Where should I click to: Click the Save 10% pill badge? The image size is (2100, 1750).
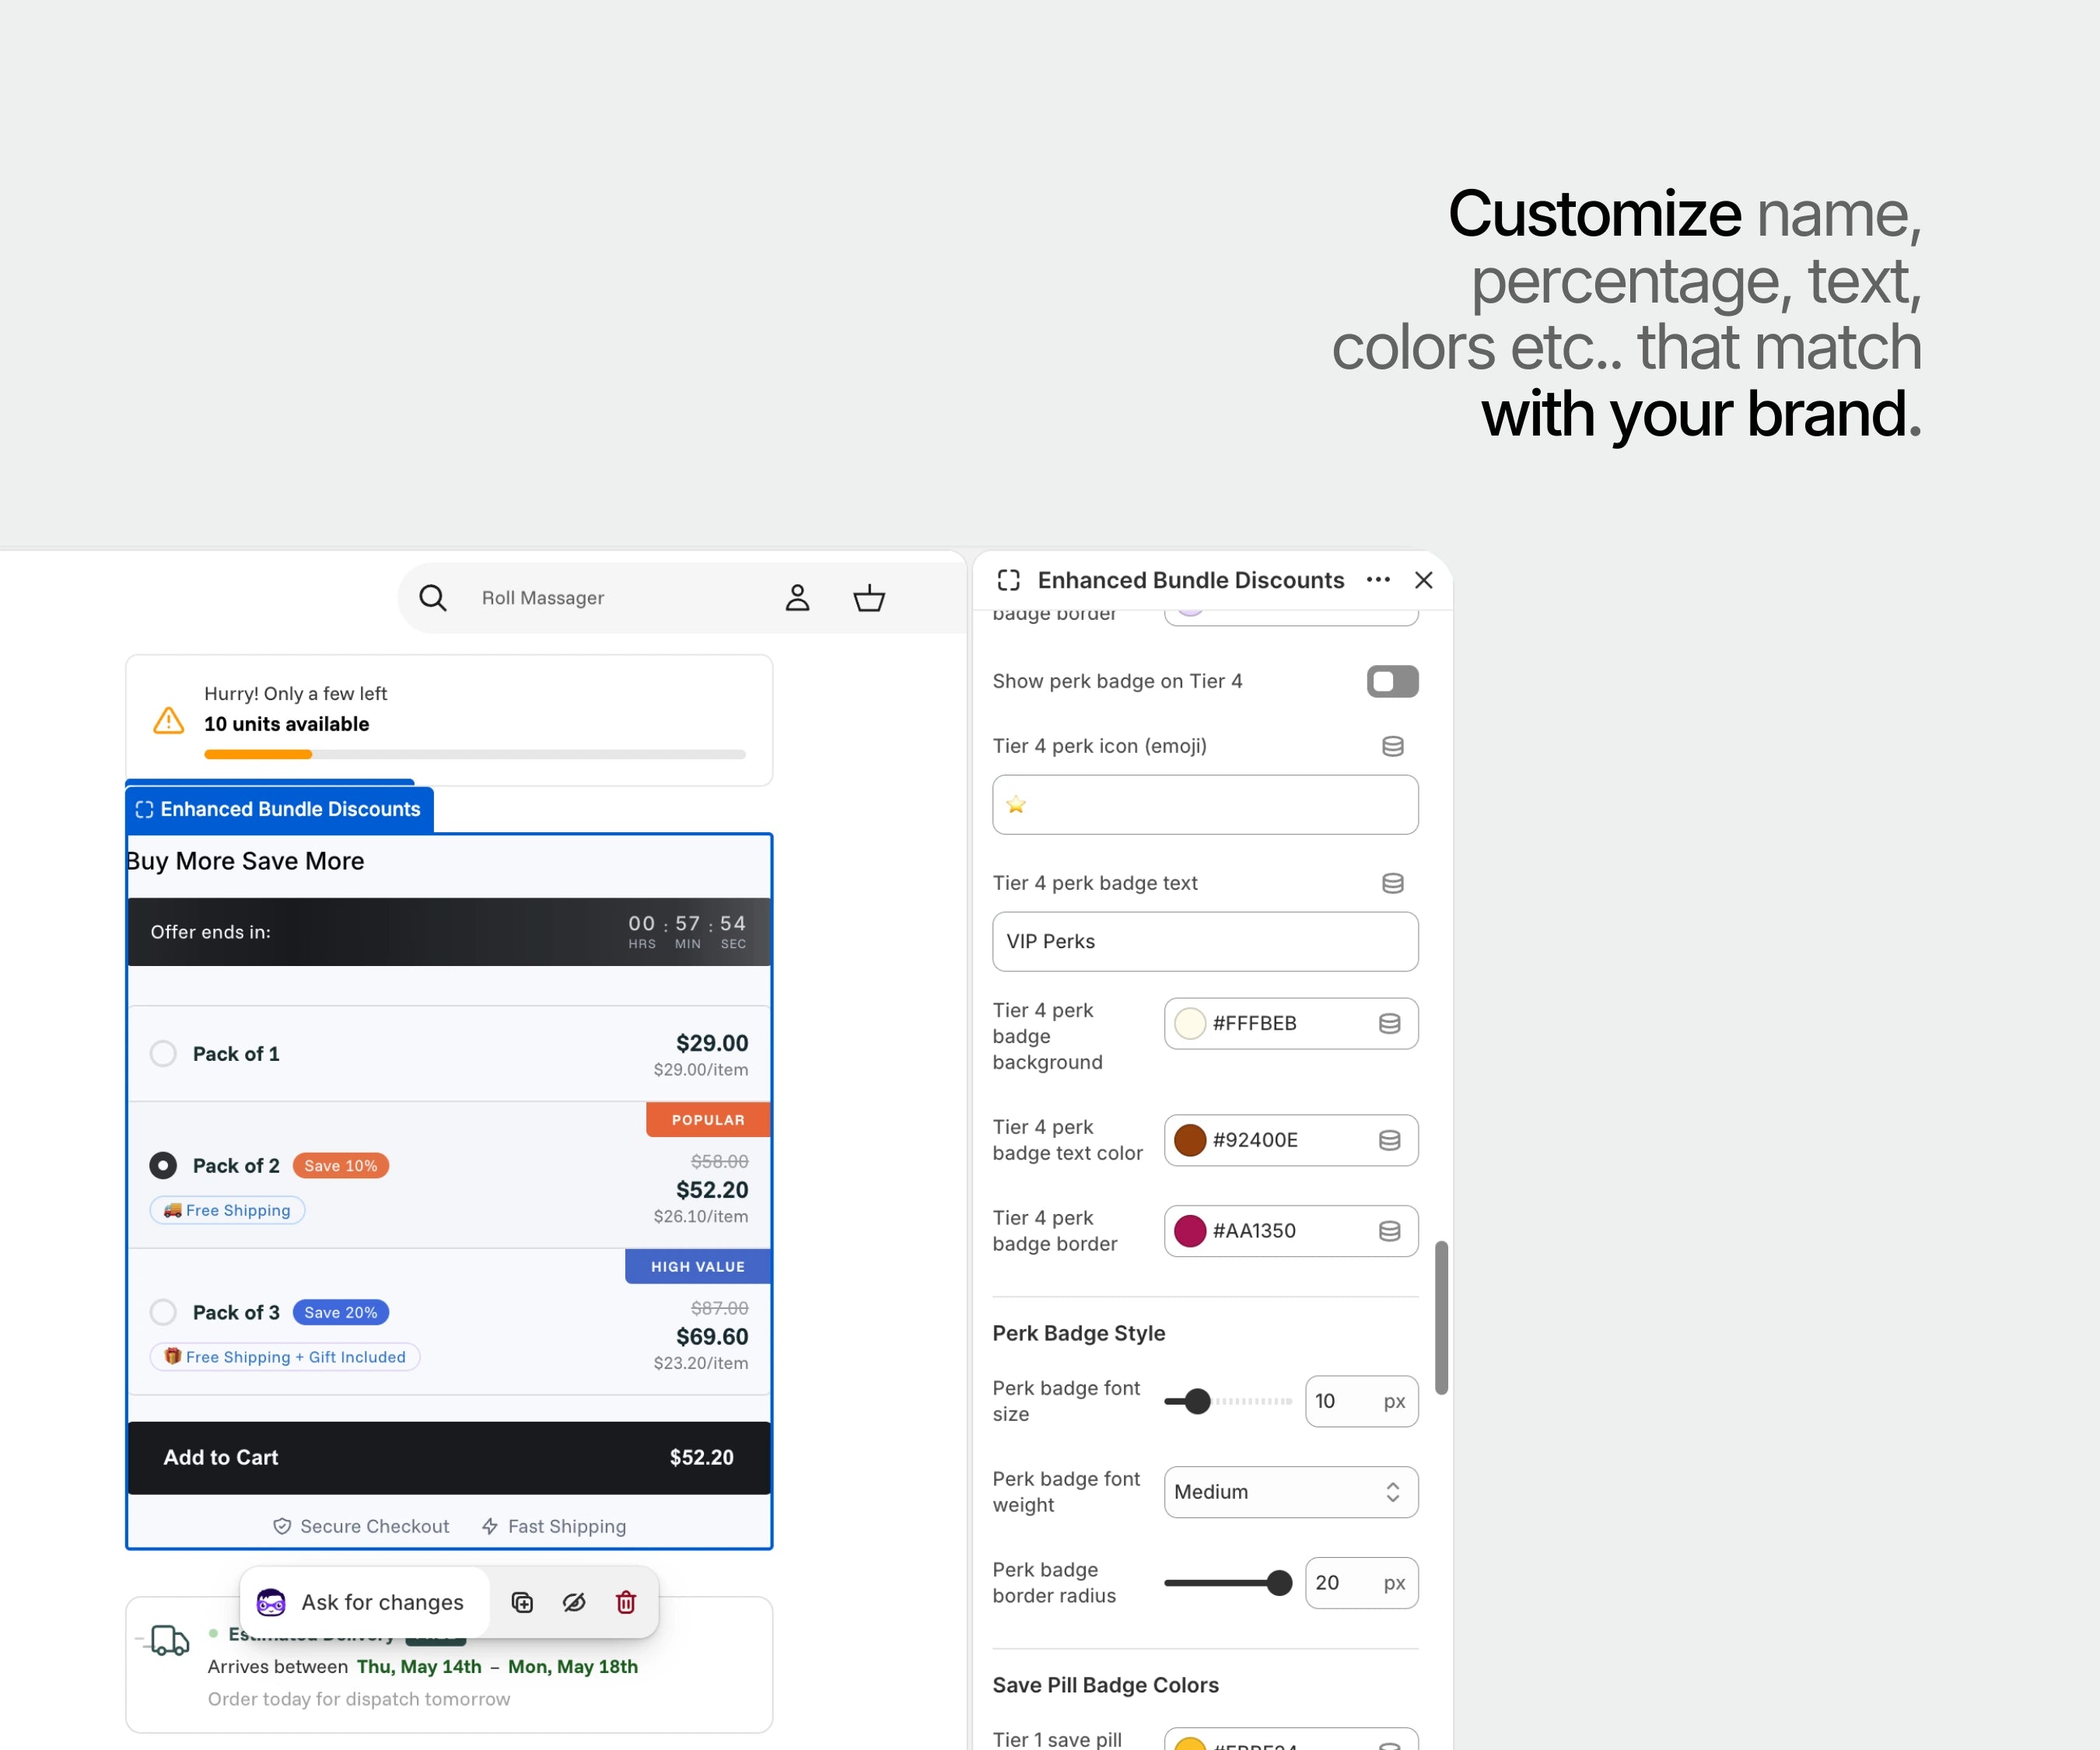point(341,1166)
